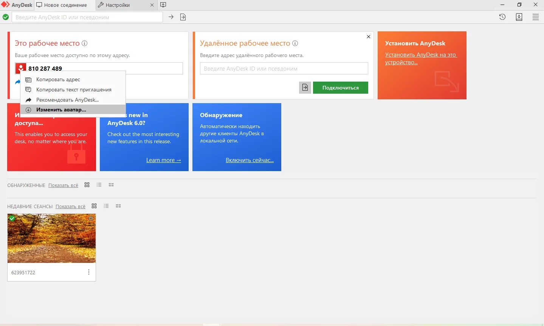Toggle favorite star on recent session thumbnail
The width and height of the screenshot is (544, 326).
pos(91,218)
